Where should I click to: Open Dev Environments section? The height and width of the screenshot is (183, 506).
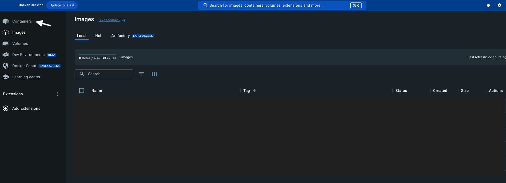point(28,55)
